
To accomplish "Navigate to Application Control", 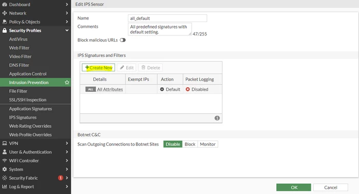I will click(28, 74).
